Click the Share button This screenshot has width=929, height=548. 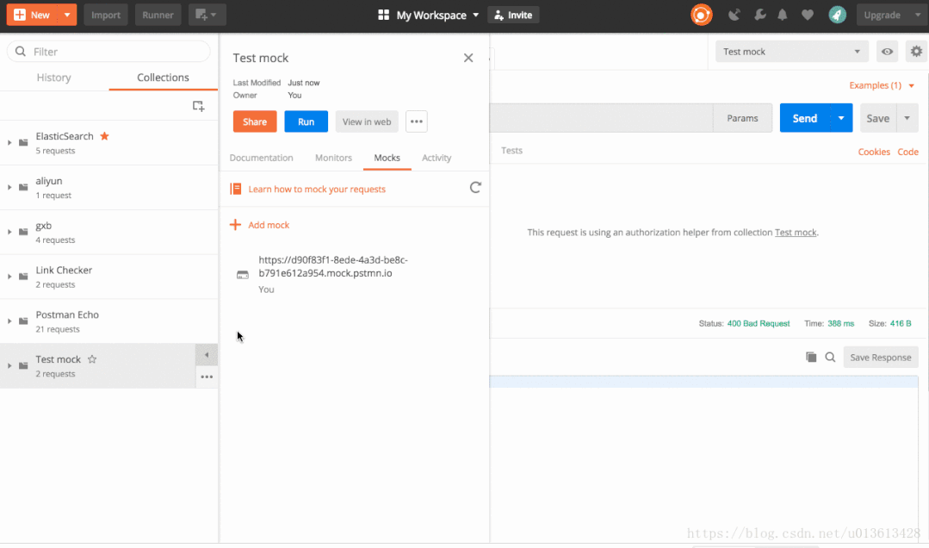(x=255, y=121)
